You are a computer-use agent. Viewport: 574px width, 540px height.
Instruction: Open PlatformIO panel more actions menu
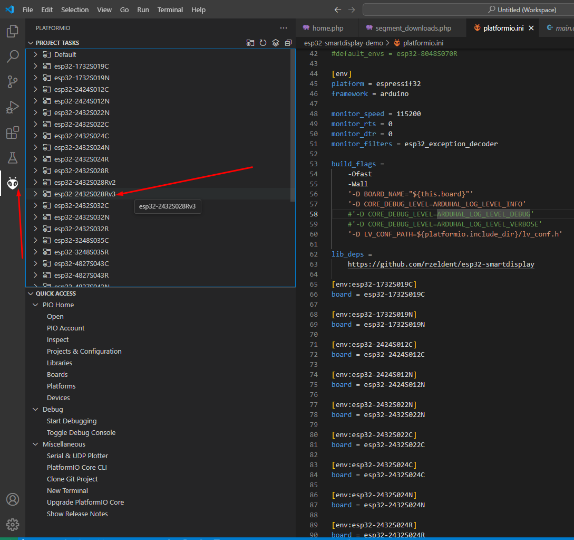tap(284, 28)
